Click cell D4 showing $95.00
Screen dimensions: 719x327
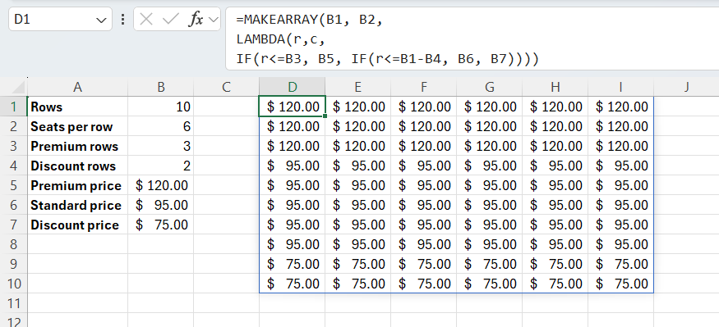(x=292, y=166)
